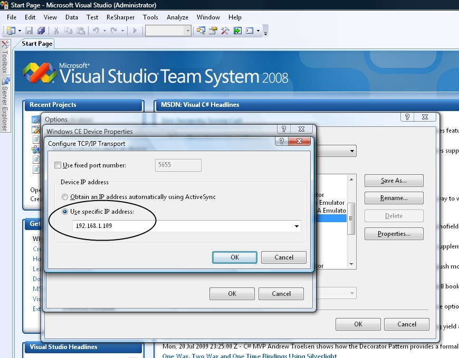This screenshot has width=459, height=358.
Task: Click the Start Debugging play icon
Action: click(135, 31)
